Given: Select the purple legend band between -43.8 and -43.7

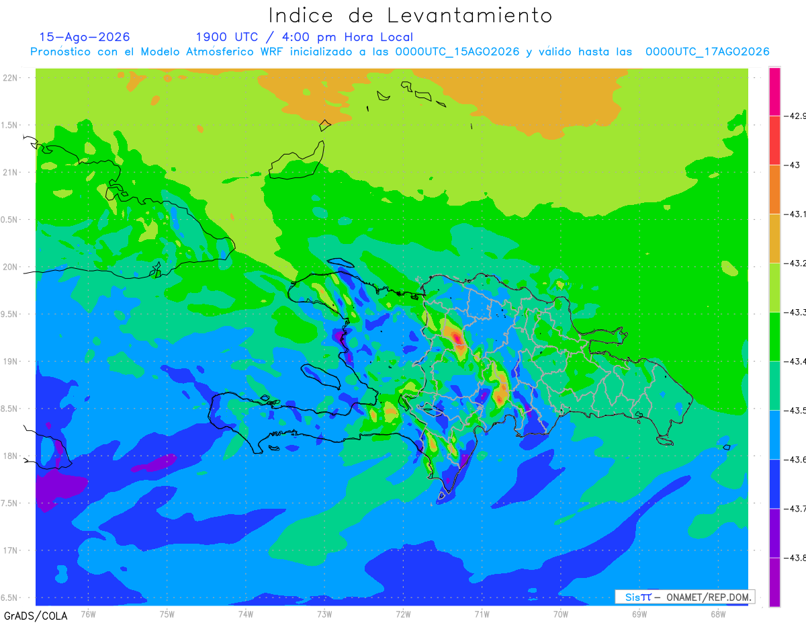Looking at the screenshot, I should 774,533.
